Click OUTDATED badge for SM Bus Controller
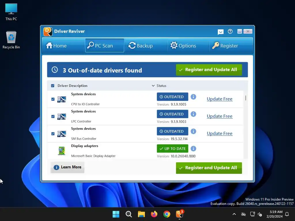This screenshot has height=221, width=295. click(173, 131)
